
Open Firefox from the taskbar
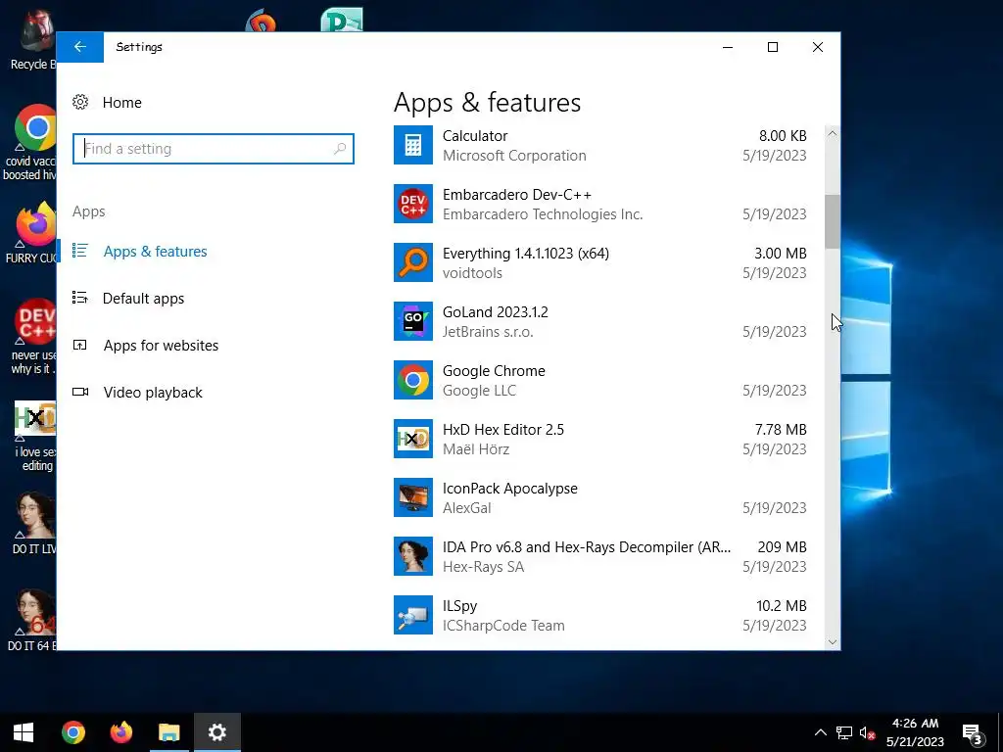(120, 732)
